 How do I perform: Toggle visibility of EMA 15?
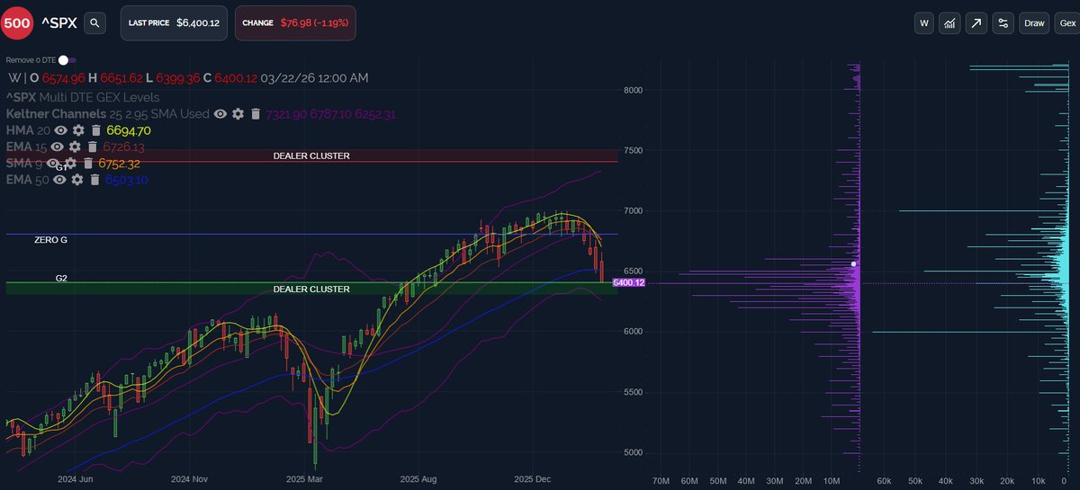point(58,147)
